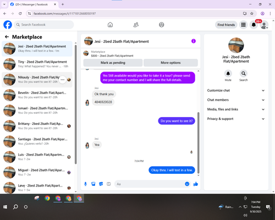Click install/cast icon in address bar

(x=245, y=13)
